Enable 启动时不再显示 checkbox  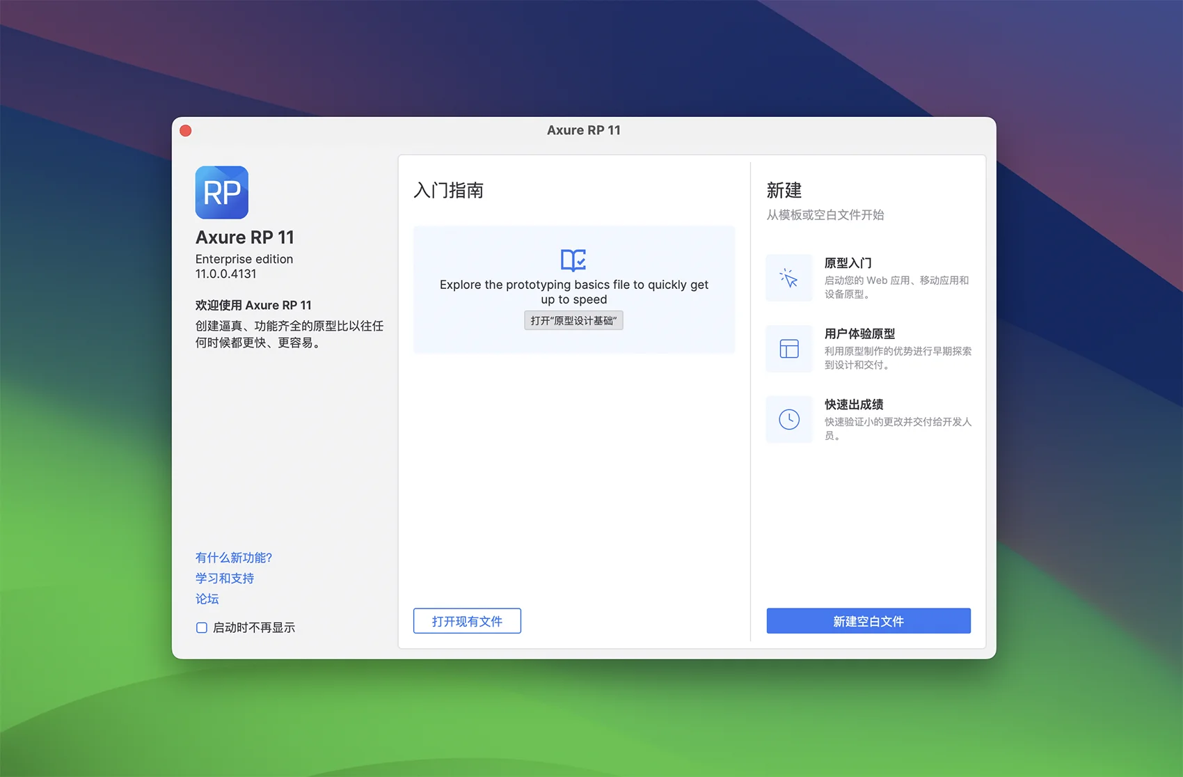click(202, 627)
